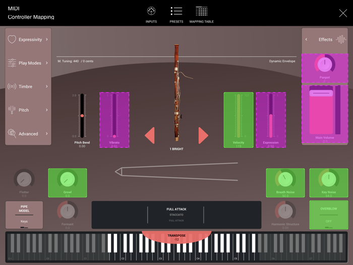This screenshot has height=265, width=353.
Task: Click the Full Attack articulation selector
Action: tap(177, 209)
